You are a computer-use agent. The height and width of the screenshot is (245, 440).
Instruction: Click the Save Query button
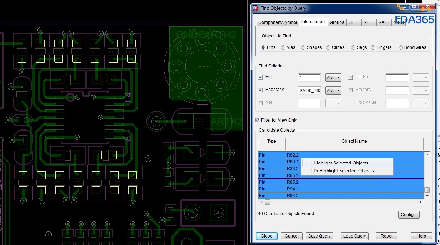(319, 236)
